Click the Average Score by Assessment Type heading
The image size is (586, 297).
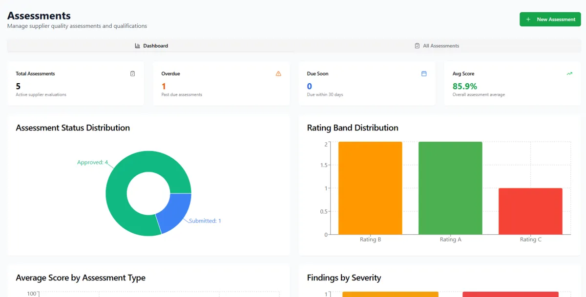pos(81,278)
